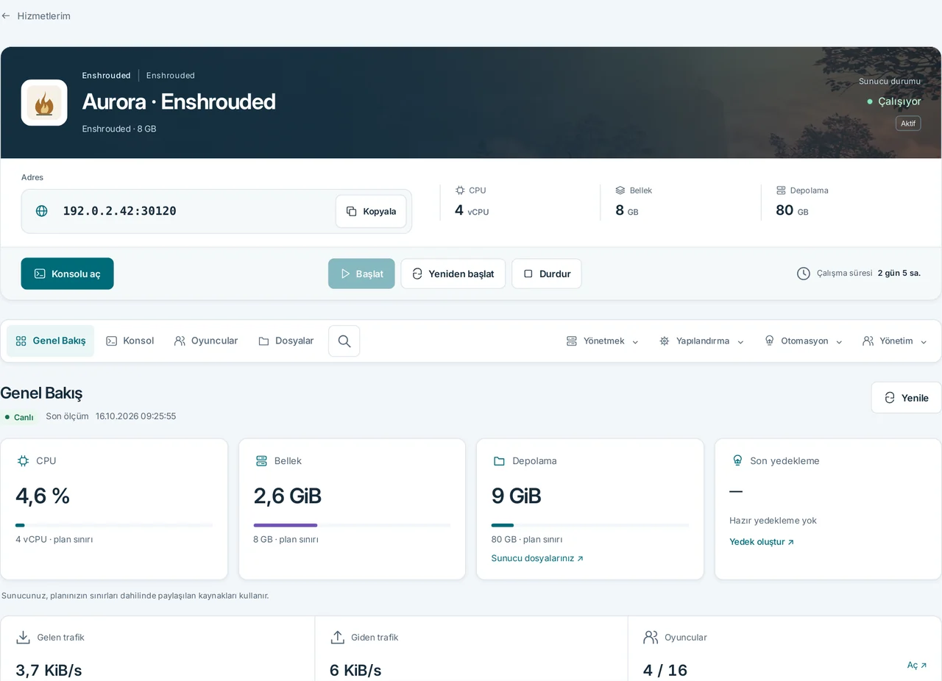Open the Konsol tab
Viewport: 942px width, 681px height.
coord(130,341)
